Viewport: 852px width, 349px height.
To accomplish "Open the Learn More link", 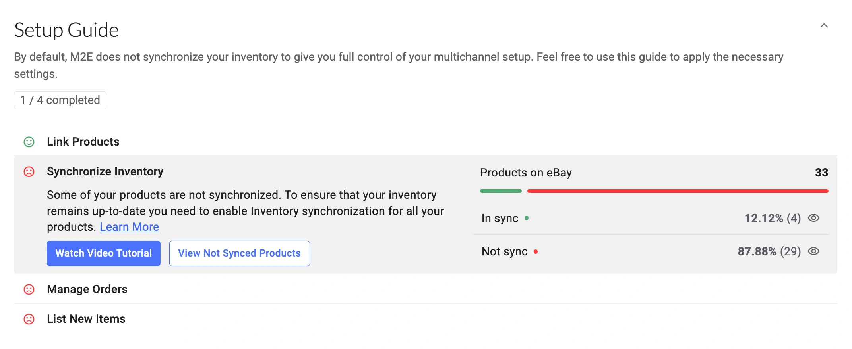I will pyautogui.click(x=129, y=227).
